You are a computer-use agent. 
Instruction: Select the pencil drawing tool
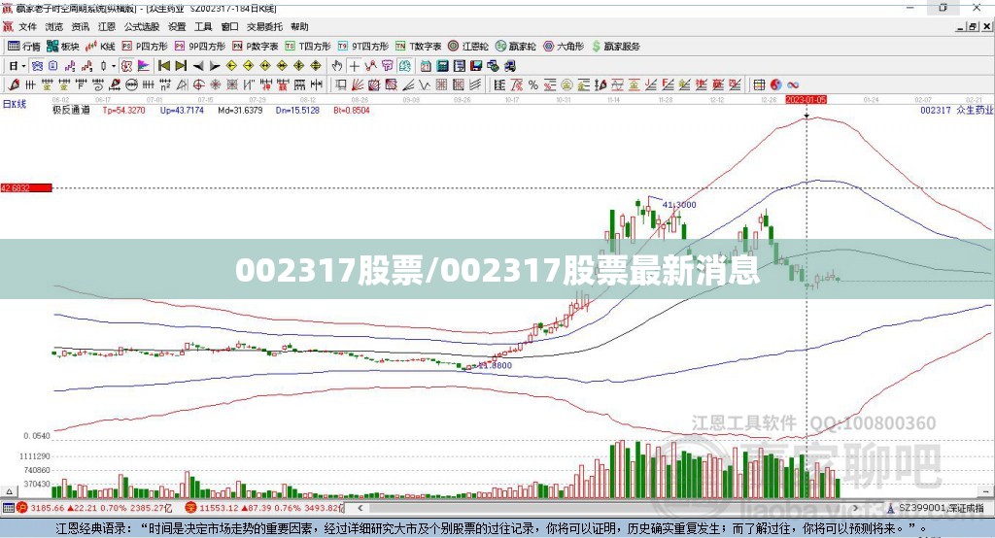click(x=14, y=84)
